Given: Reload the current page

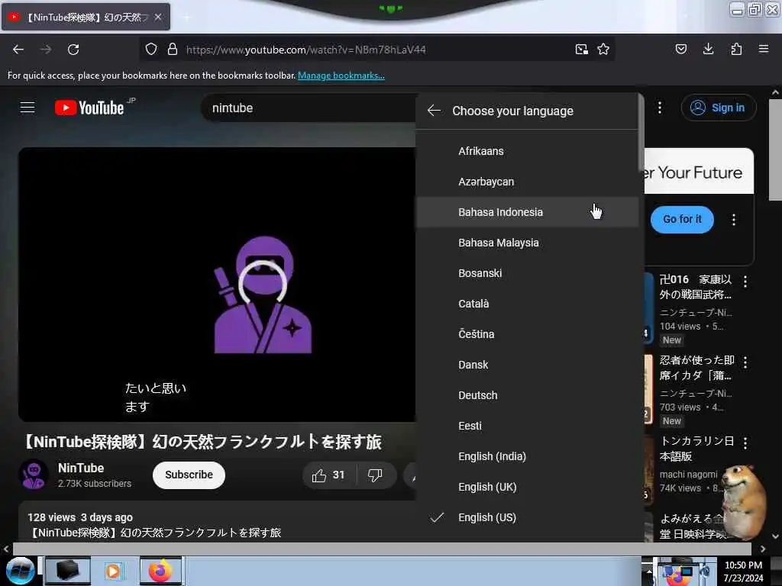Looking at the screenshot, I should tap(73, 50).
